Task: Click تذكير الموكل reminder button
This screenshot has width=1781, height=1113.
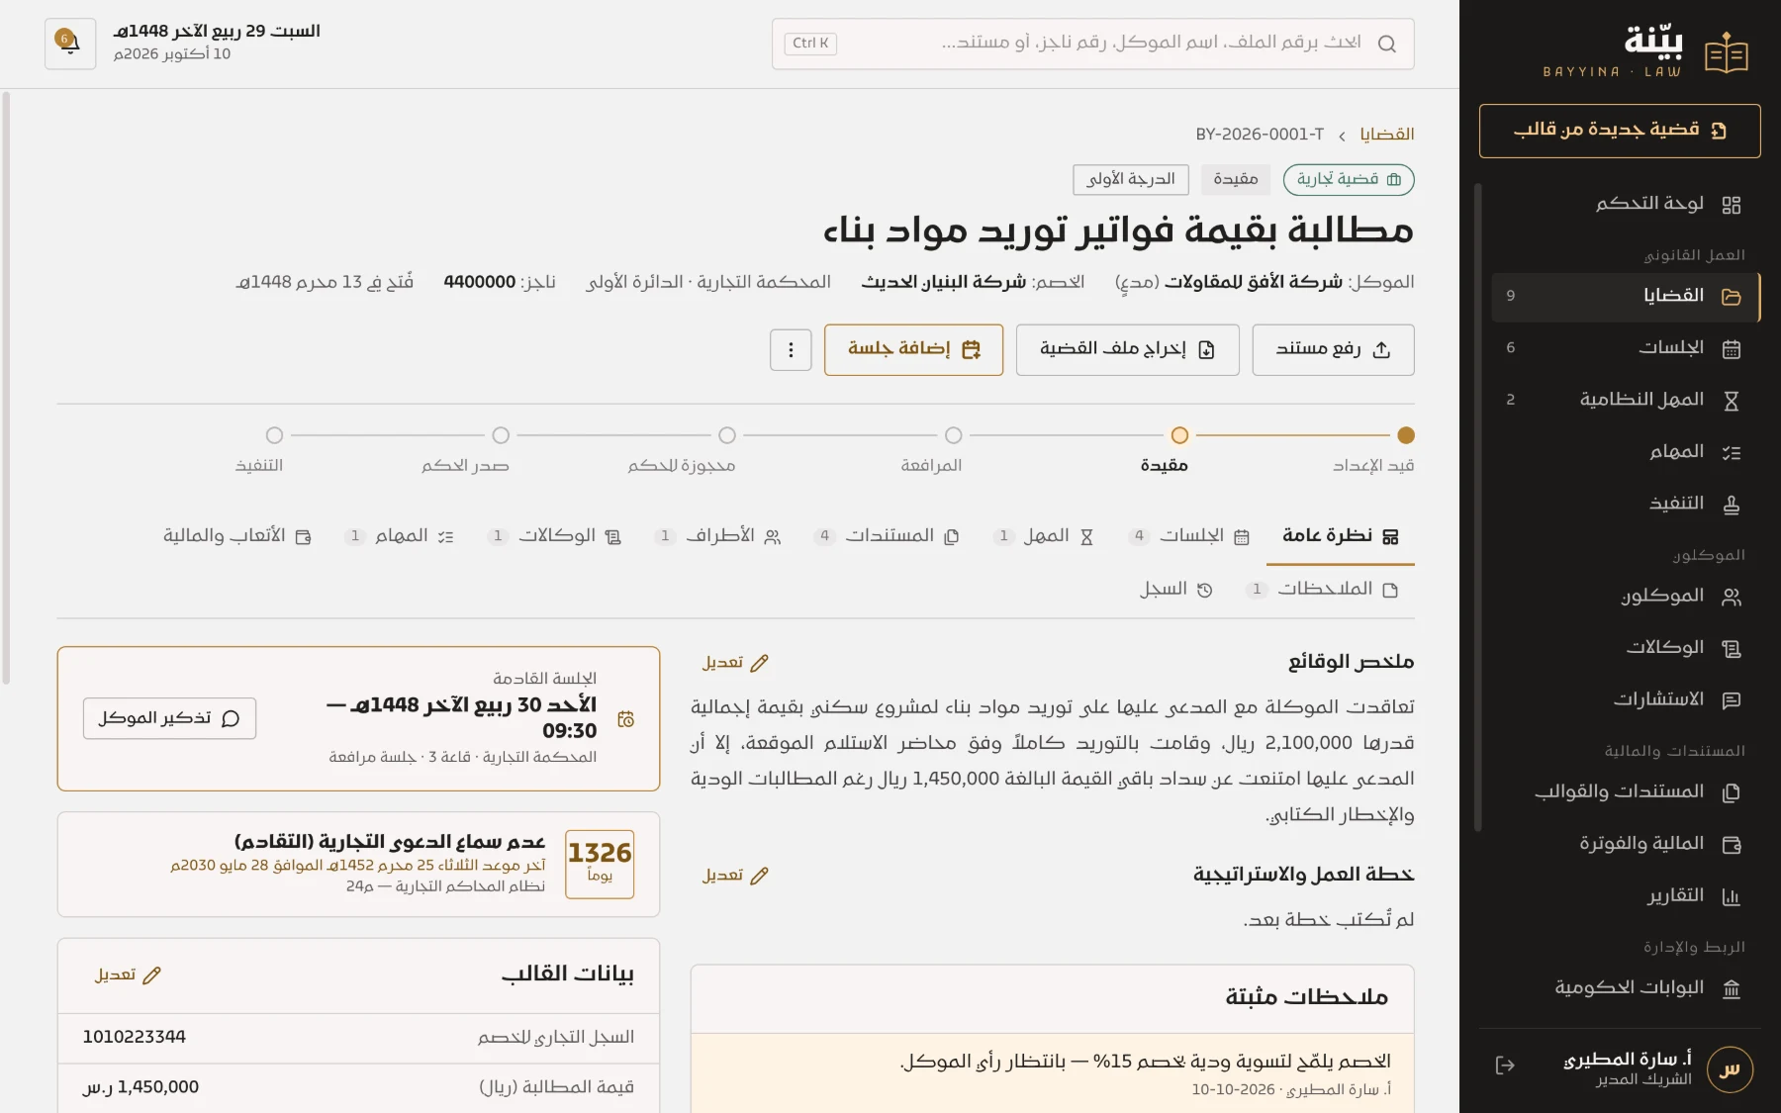Action: (x=169, y=718)
